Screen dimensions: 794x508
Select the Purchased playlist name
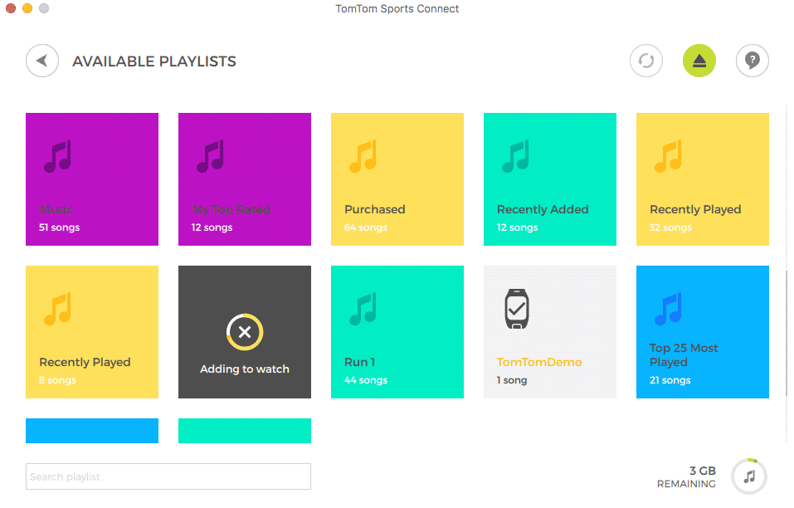click(375, 209)
